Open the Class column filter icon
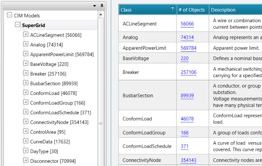262x166 pixels. point(172,9)
